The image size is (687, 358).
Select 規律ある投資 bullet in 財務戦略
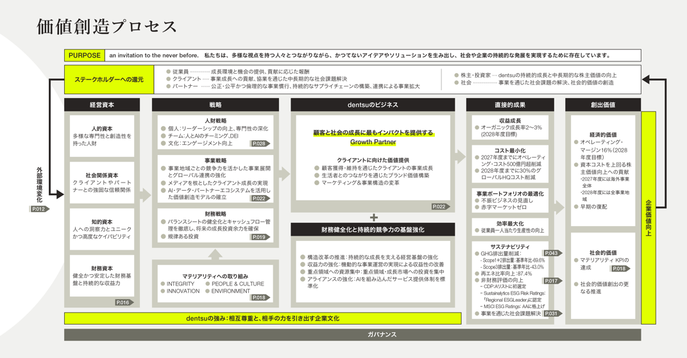[x=180, y=236]
